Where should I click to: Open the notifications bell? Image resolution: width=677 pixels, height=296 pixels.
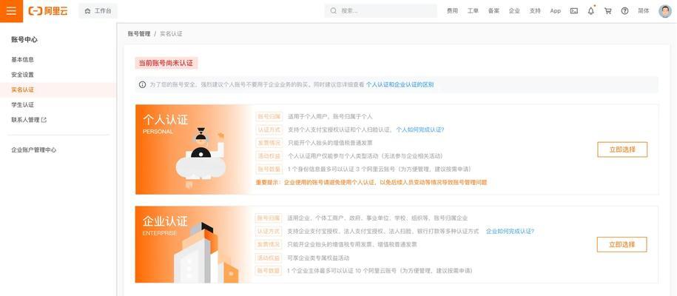pos(590,11)
